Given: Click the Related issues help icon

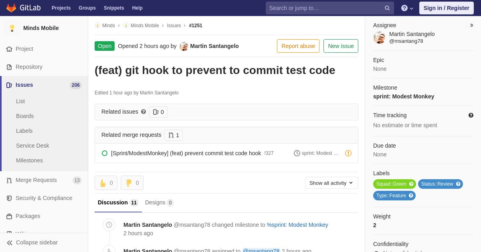Looking at the screenshot, I should tap(143, 112).
